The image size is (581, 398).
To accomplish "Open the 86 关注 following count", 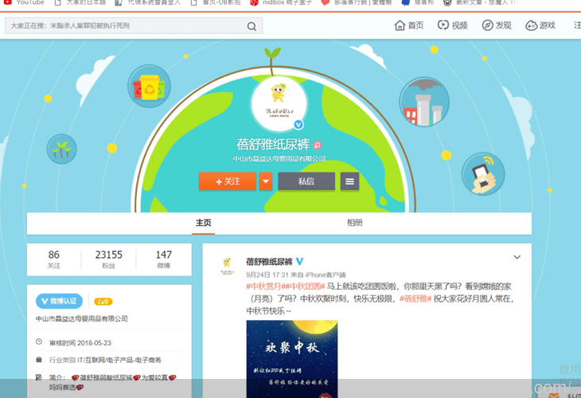I will (x=54, y=259).
